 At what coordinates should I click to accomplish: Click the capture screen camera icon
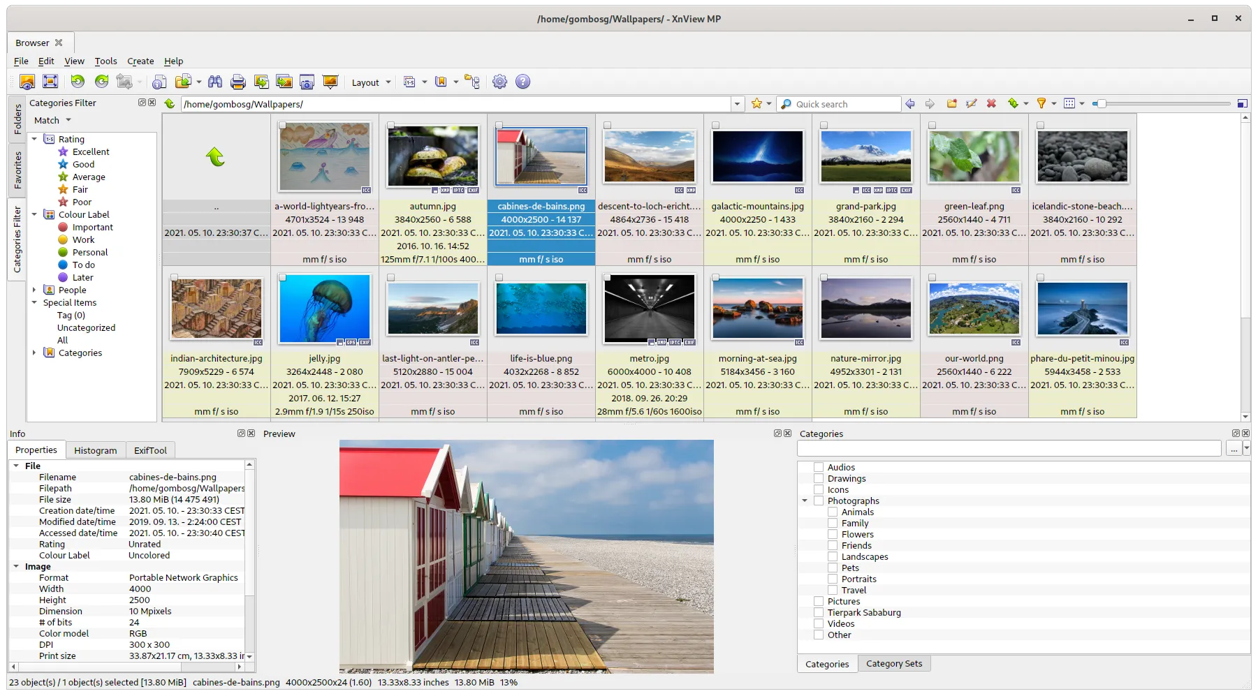(307, 82)
